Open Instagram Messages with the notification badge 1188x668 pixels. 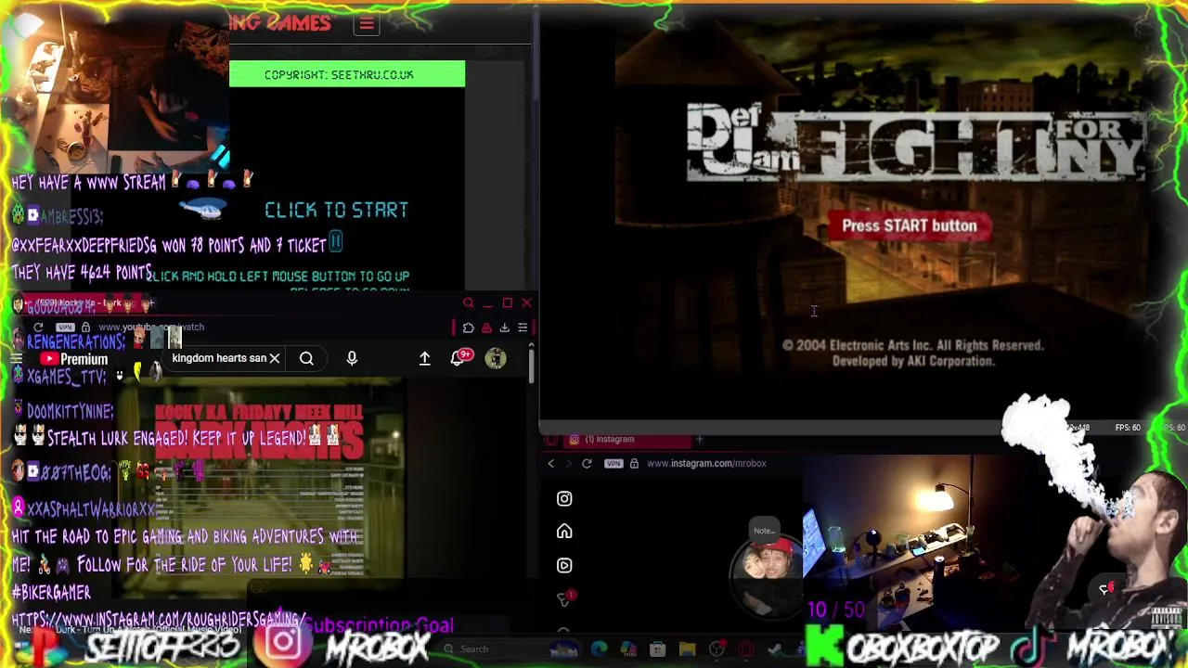(564, 598)
